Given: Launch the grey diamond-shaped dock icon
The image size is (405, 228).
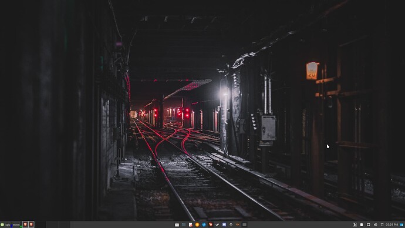Looking at the screenshot, I should (231, 224).
